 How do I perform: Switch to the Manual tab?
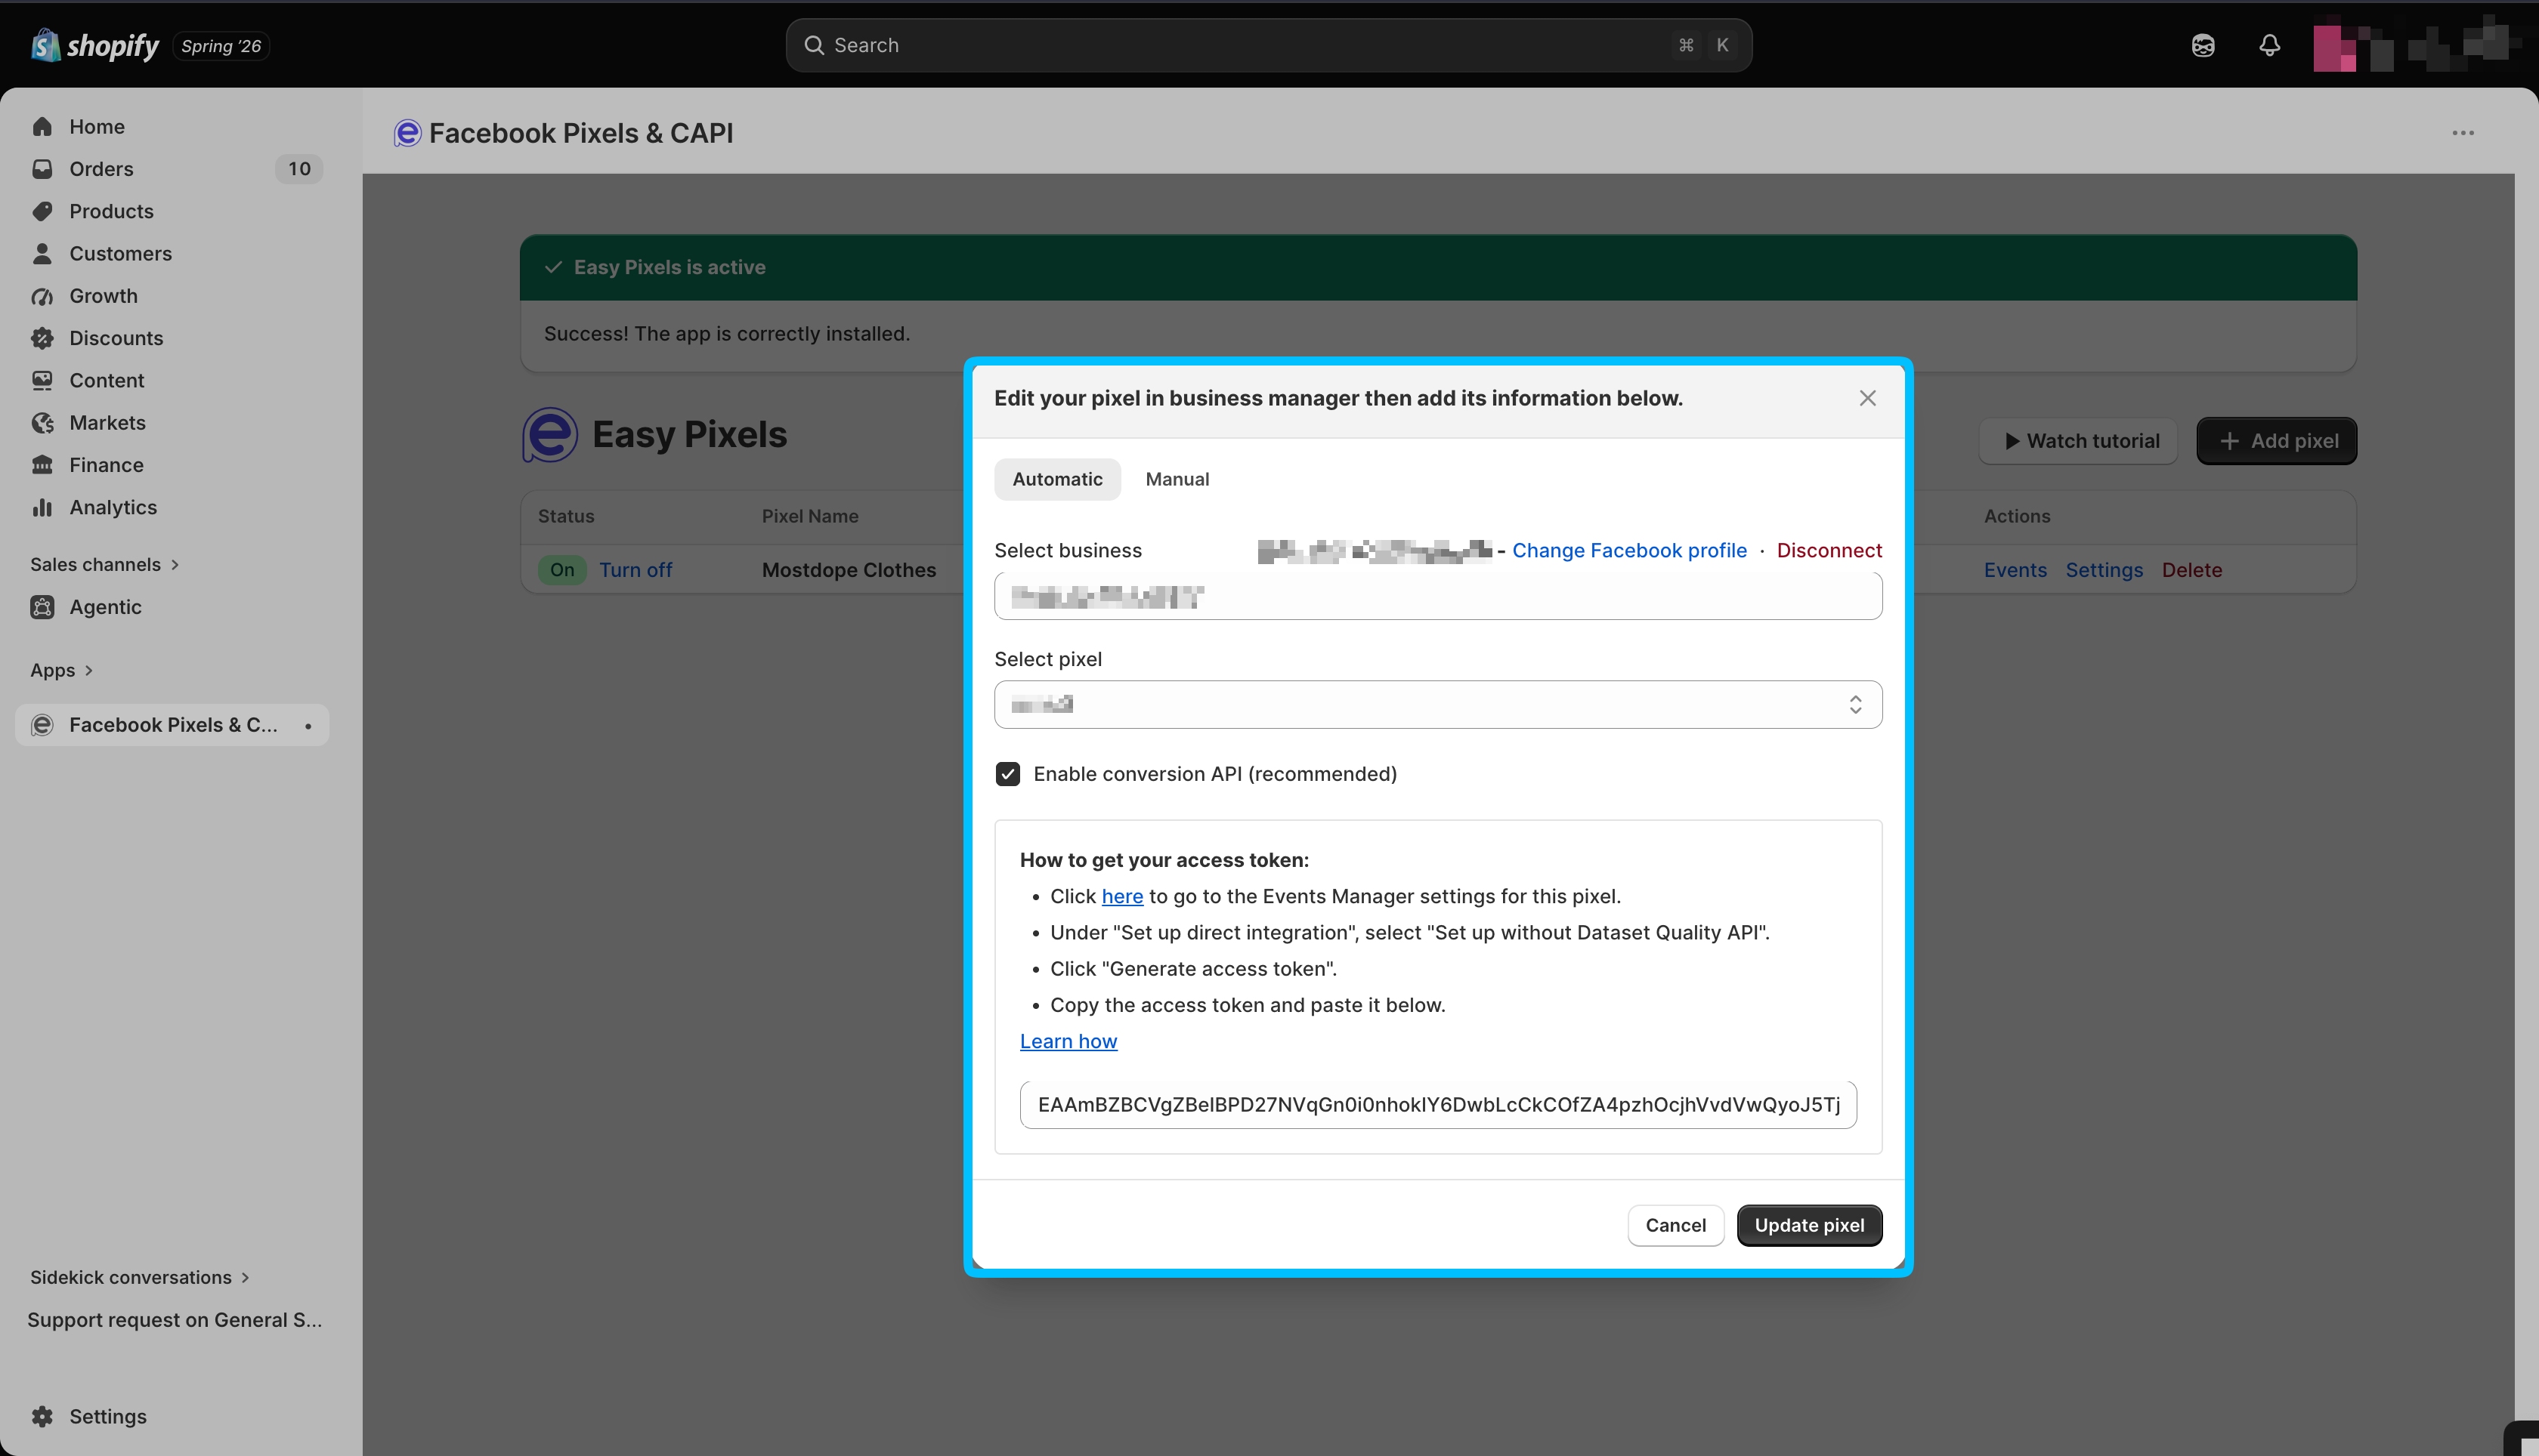coord(1177,479)
